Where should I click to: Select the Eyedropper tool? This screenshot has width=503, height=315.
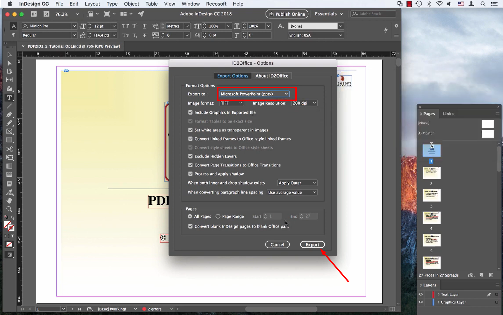(x=9, y=192)
